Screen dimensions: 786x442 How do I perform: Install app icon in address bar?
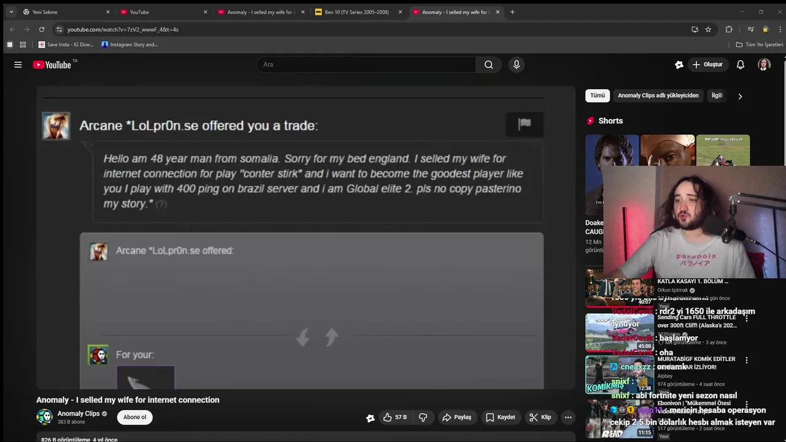695,29
